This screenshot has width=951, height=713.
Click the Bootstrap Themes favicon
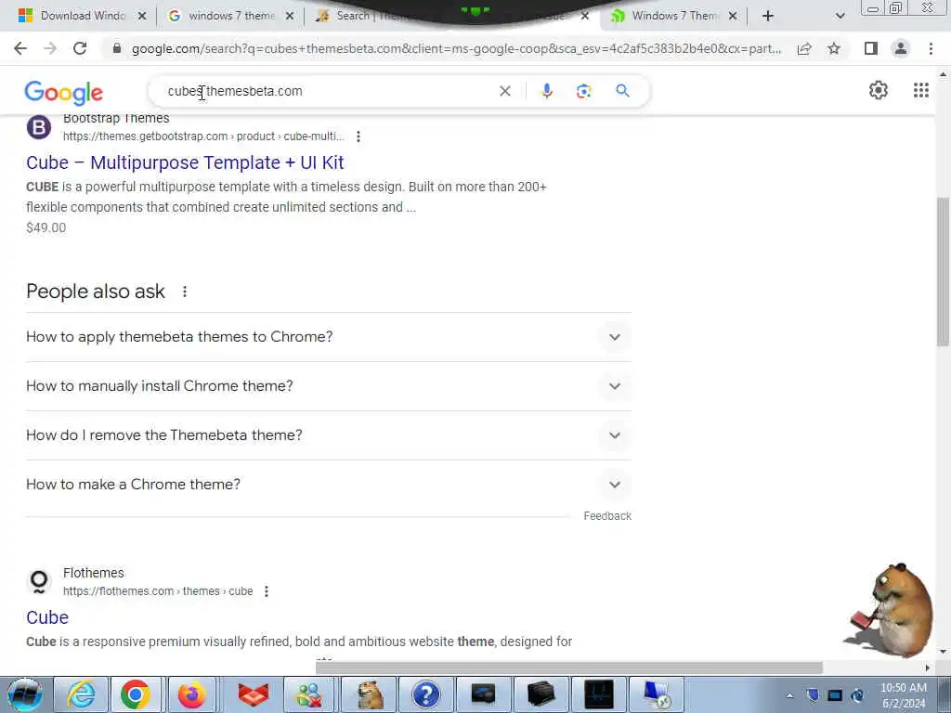(x=39, y=127)
